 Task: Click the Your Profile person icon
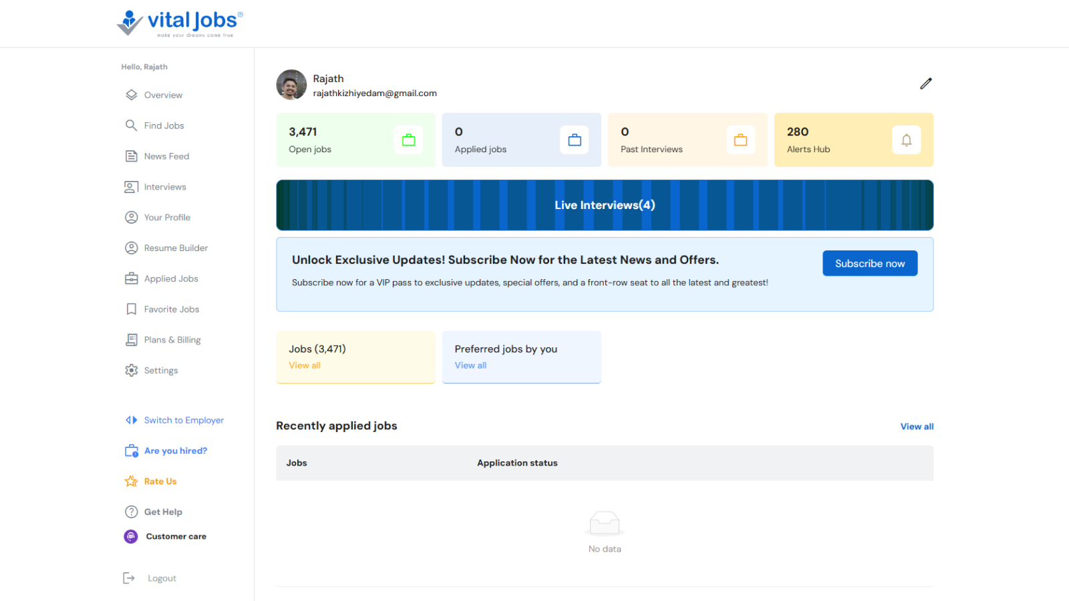coord(132,217)
